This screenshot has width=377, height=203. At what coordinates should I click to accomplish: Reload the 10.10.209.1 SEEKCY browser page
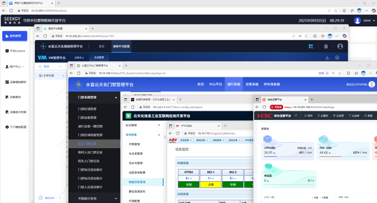click(11, 10)
